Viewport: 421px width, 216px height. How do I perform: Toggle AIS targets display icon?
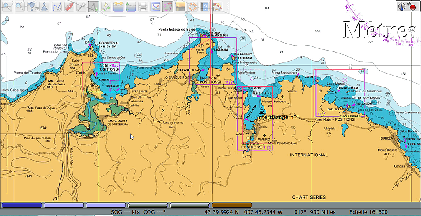coord(106,6)
